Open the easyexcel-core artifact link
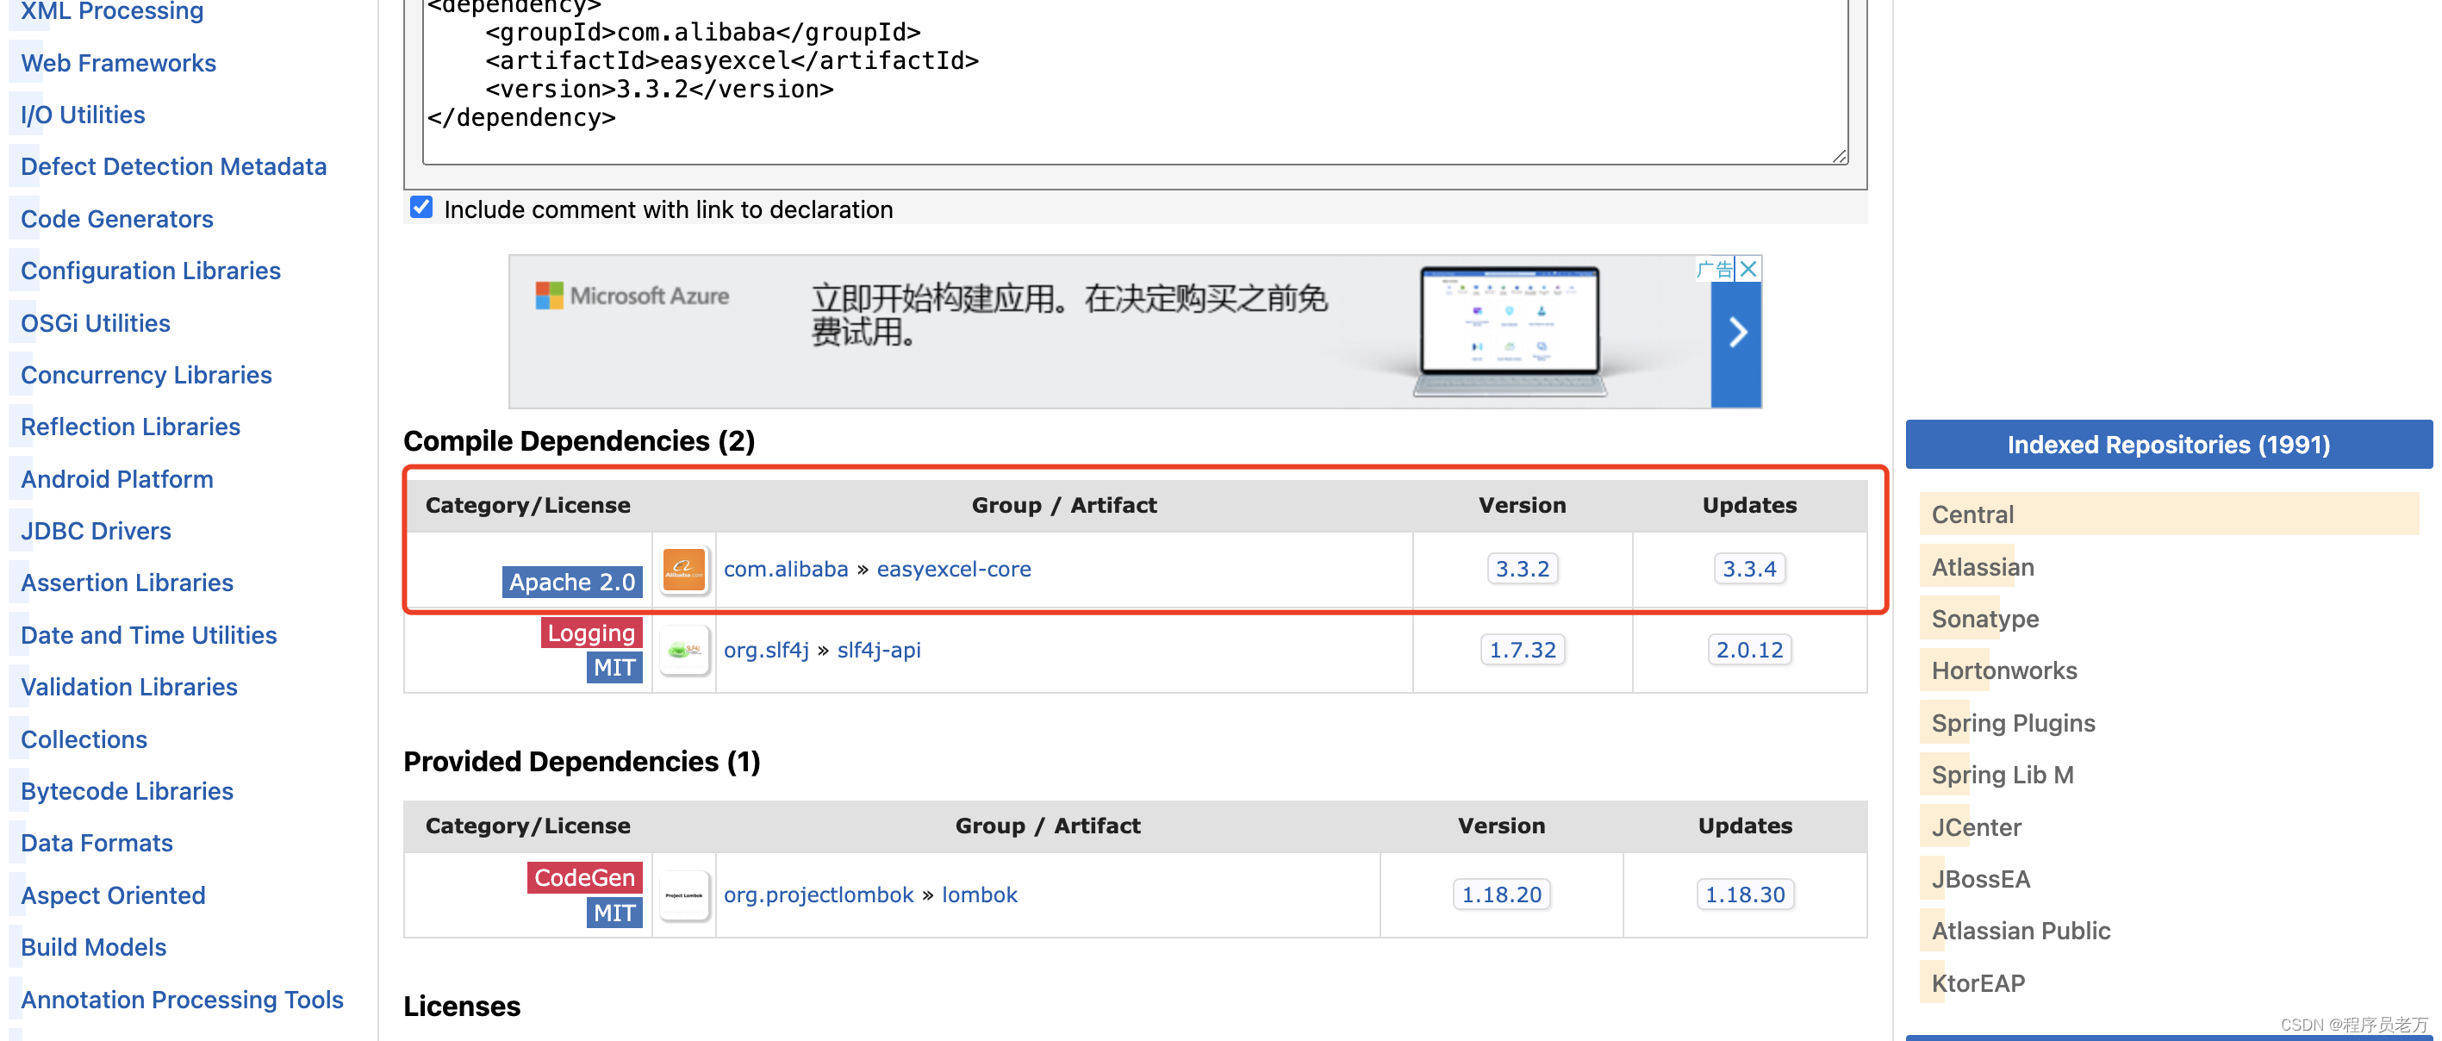The image size is (2442, 1041). [x=954, y=569]
